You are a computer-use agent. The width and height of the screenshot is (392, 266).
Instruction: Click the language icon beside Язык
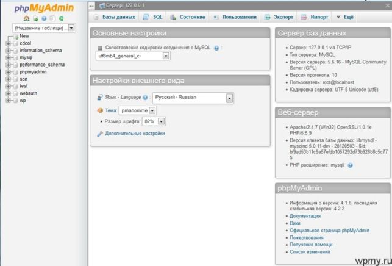100,98
